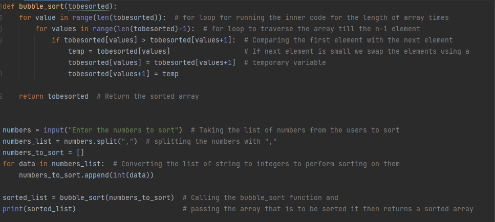
Task: Fold the 'if tobesorted[values]' block
Action: coord(1,40)
